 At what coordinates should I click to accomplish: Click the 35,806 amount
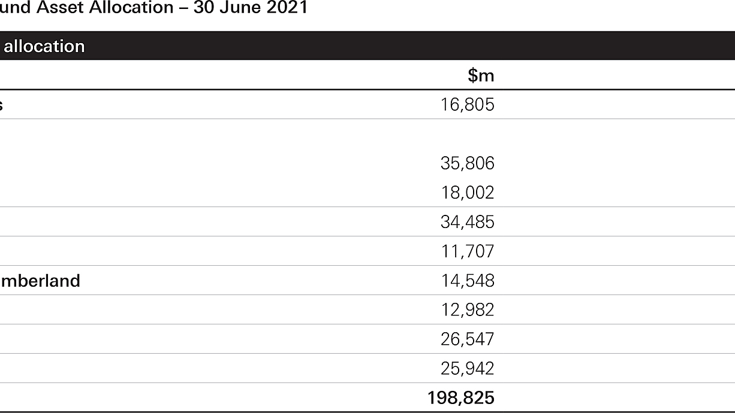468,163
